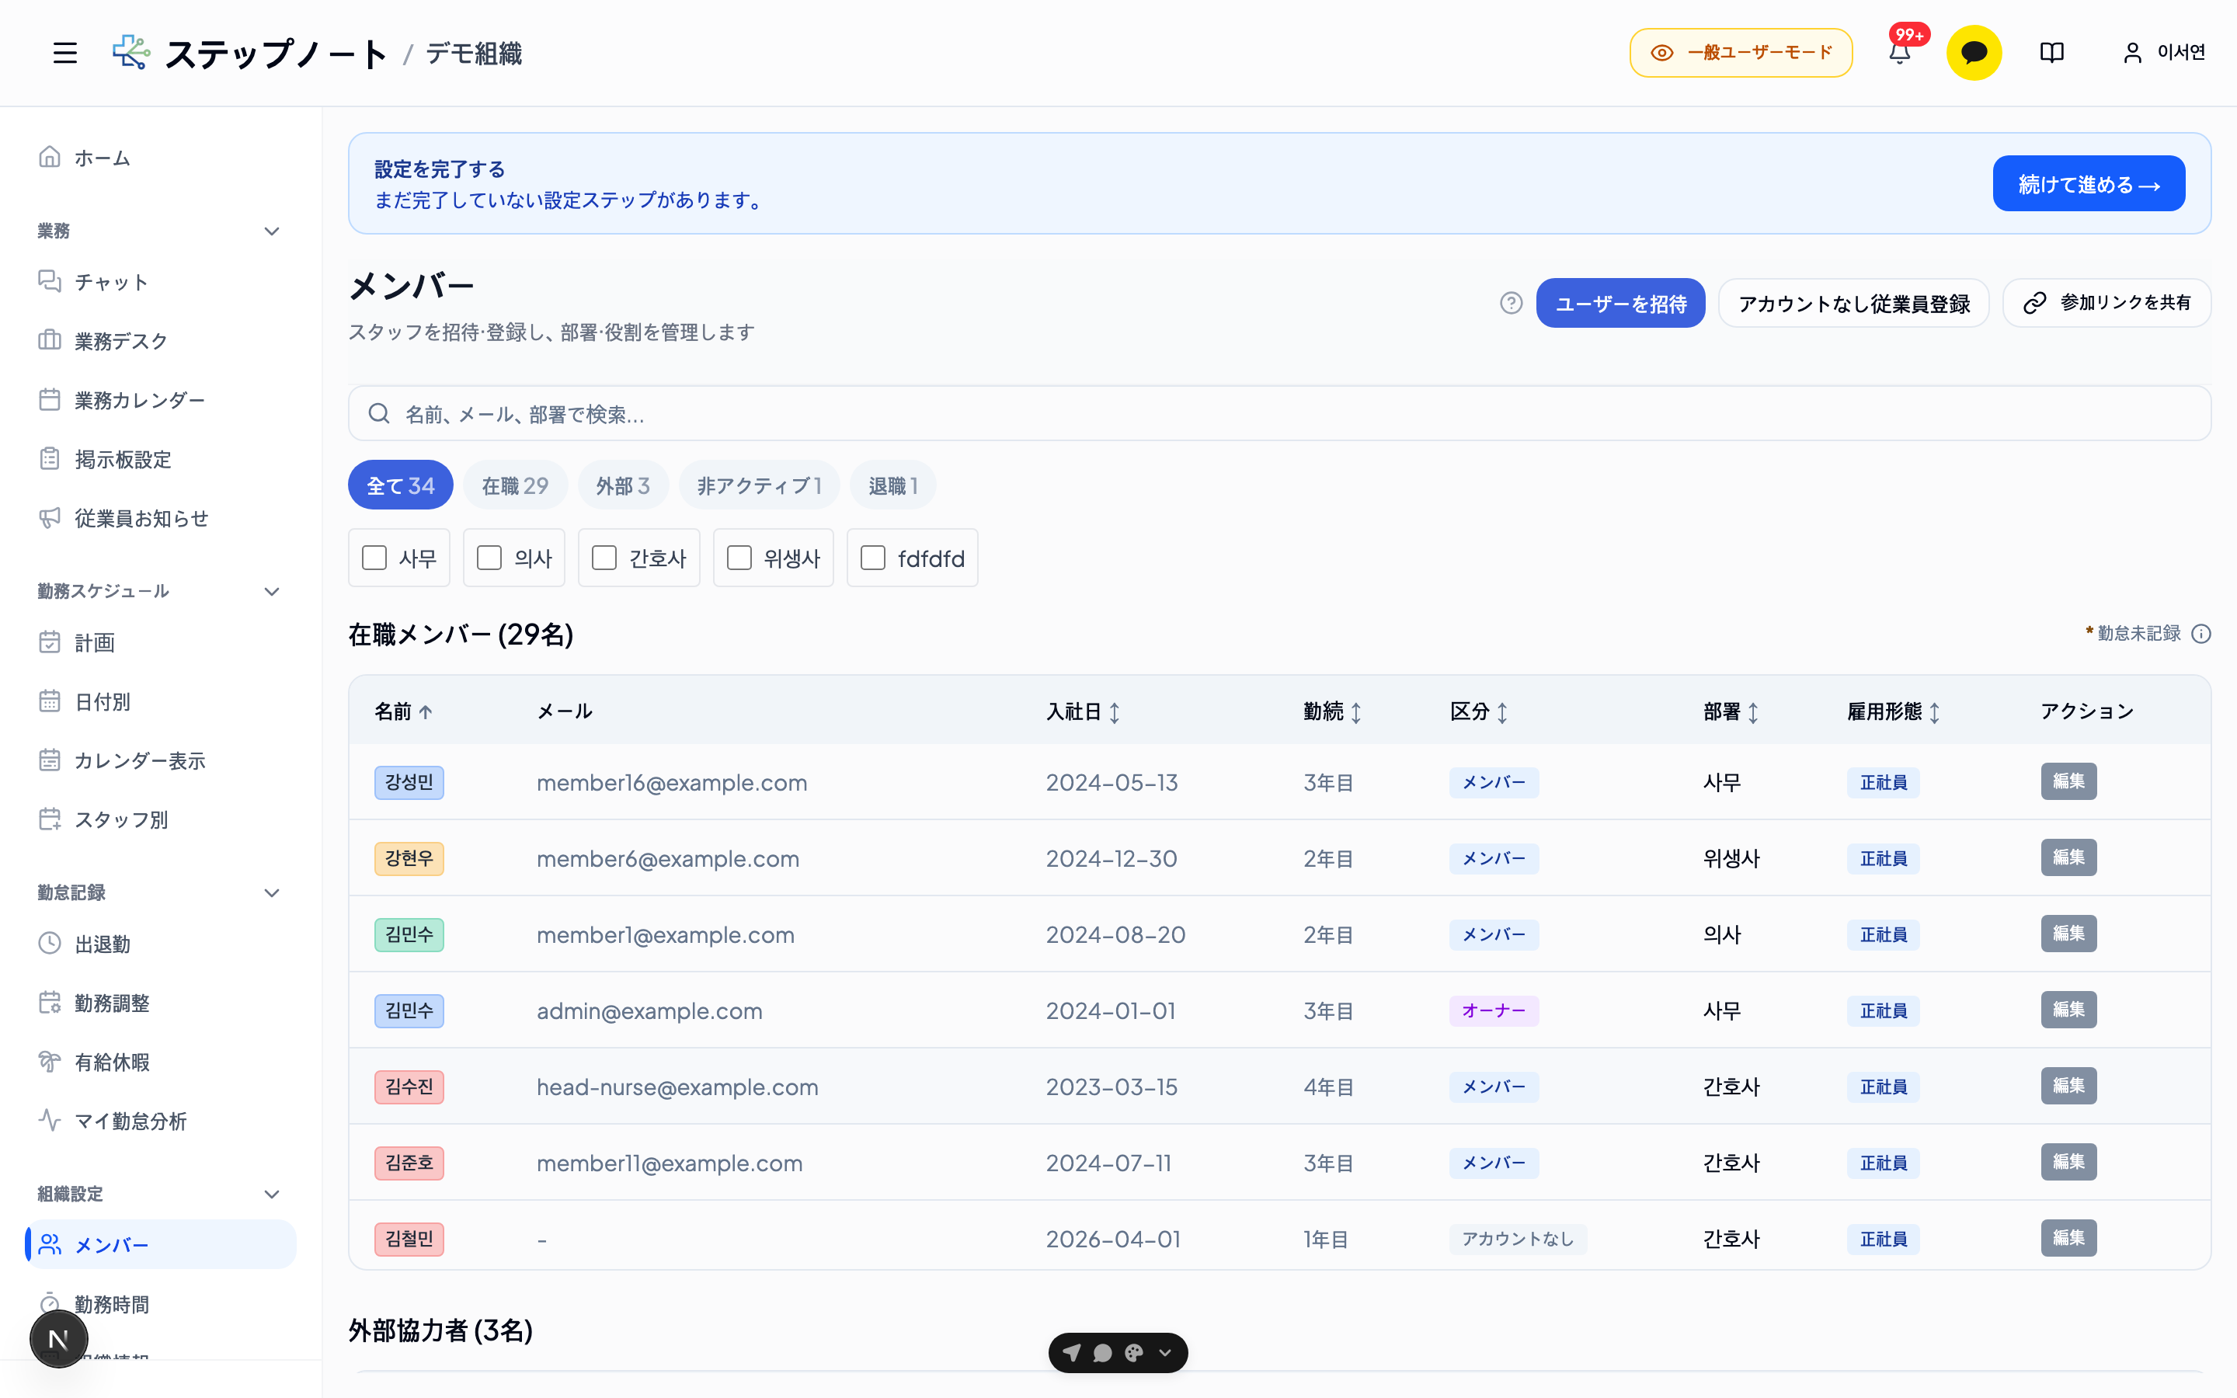2237x1398 pixels.
Task: Click the 続けて進める button
Action: [2088, 184]
